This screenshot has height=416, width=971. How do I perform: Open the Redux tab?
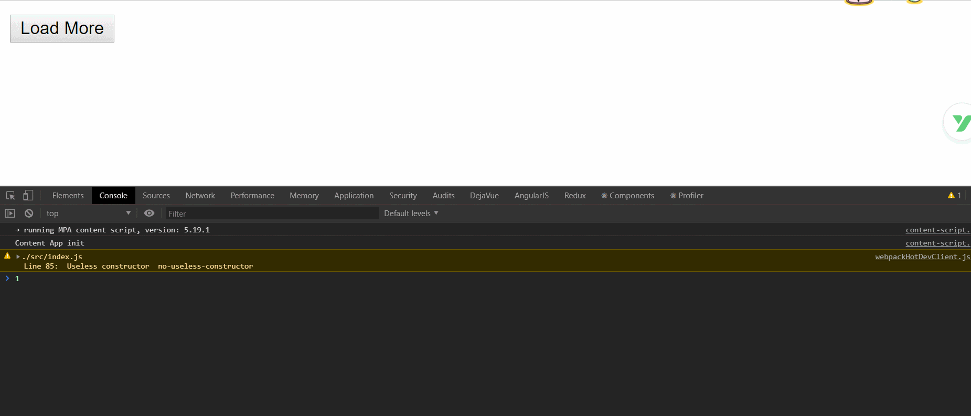coord(575,196)
